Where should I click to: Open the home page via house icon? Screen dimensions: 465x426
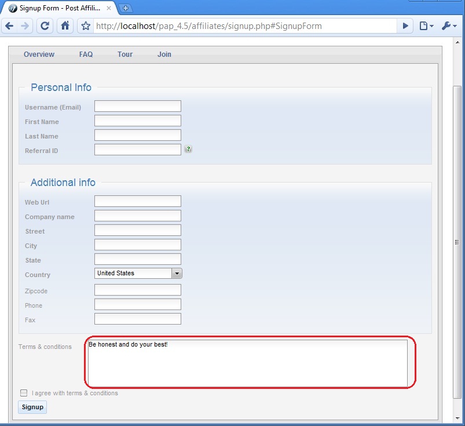click(65, 26)
